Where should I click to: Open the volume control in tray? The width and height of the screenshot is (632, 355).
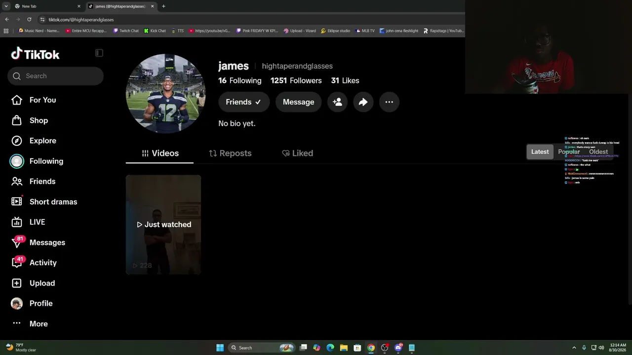[x=601, y=348]
